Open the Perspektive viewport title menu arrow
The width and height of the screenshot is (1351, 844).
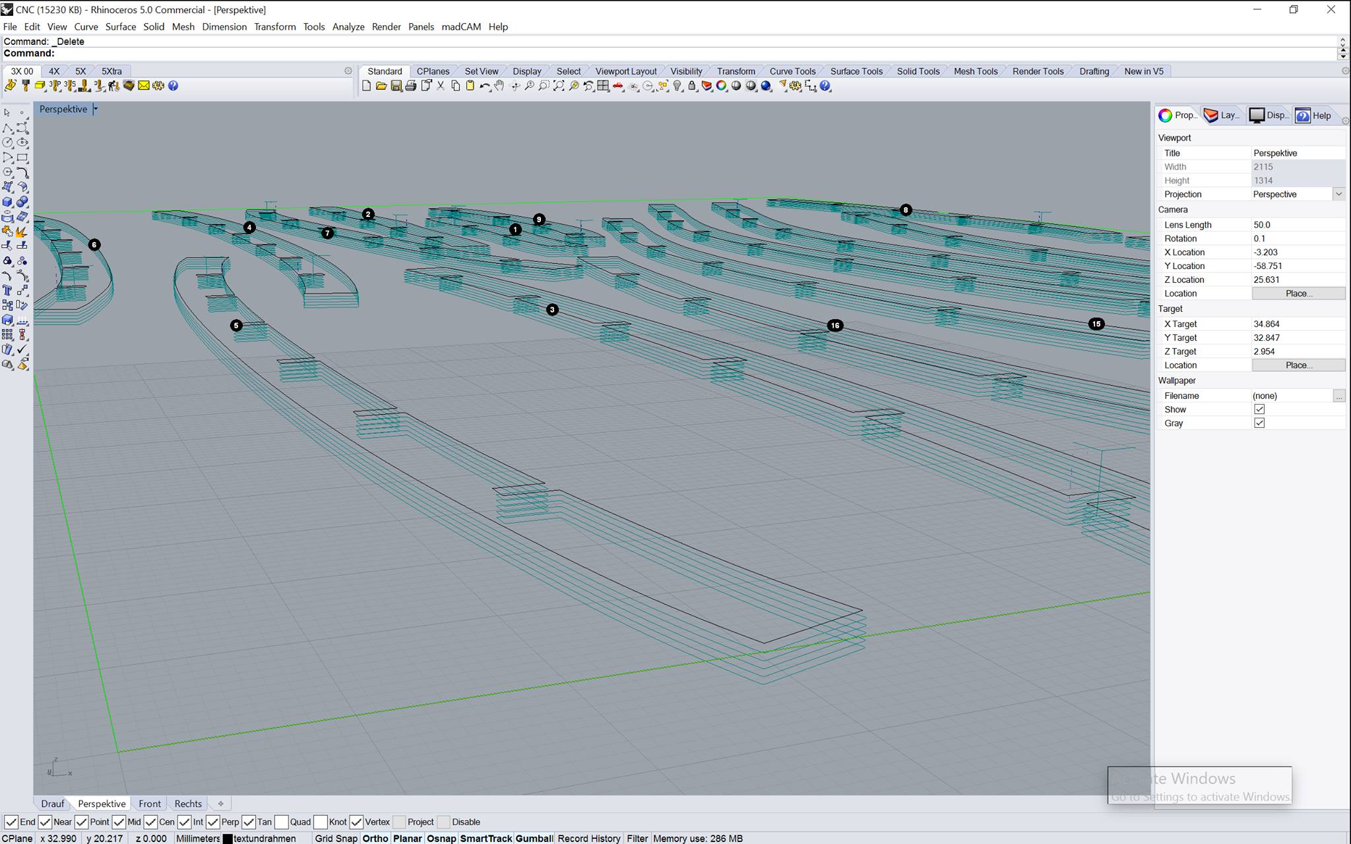tap(95, 109)
